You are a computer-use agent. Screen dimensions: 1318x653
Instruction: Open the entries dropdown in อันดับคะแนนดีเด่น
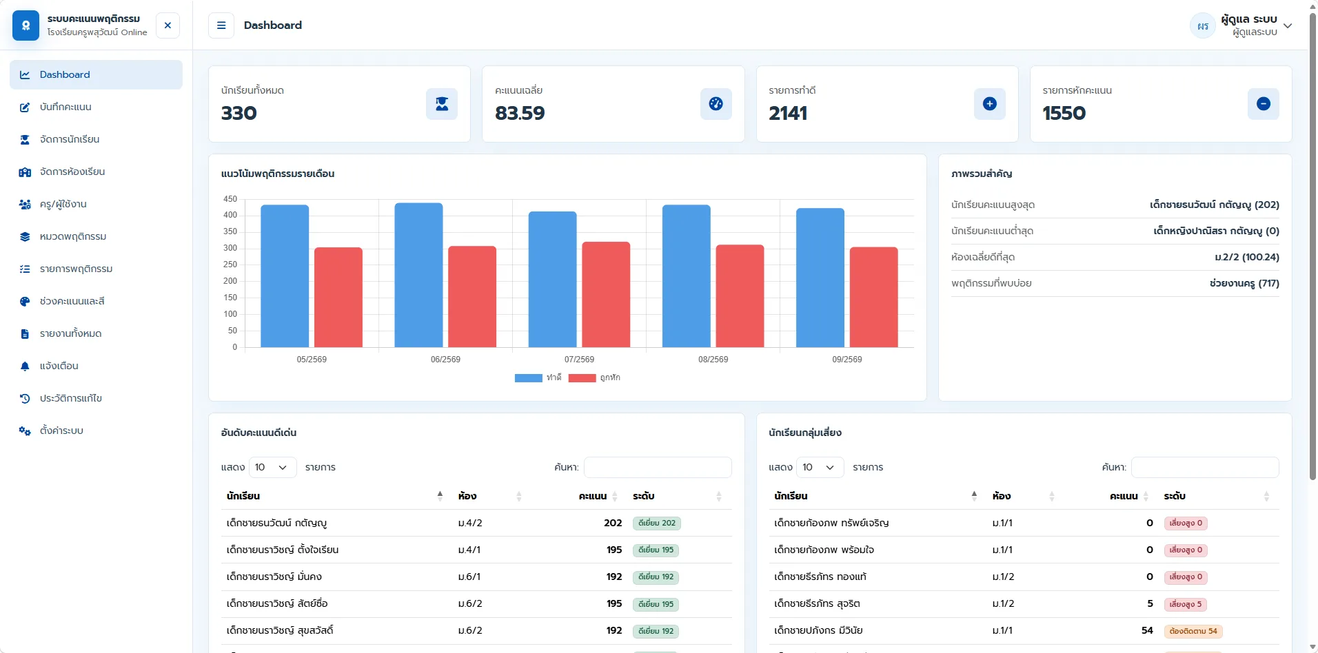tap(273, 467)
